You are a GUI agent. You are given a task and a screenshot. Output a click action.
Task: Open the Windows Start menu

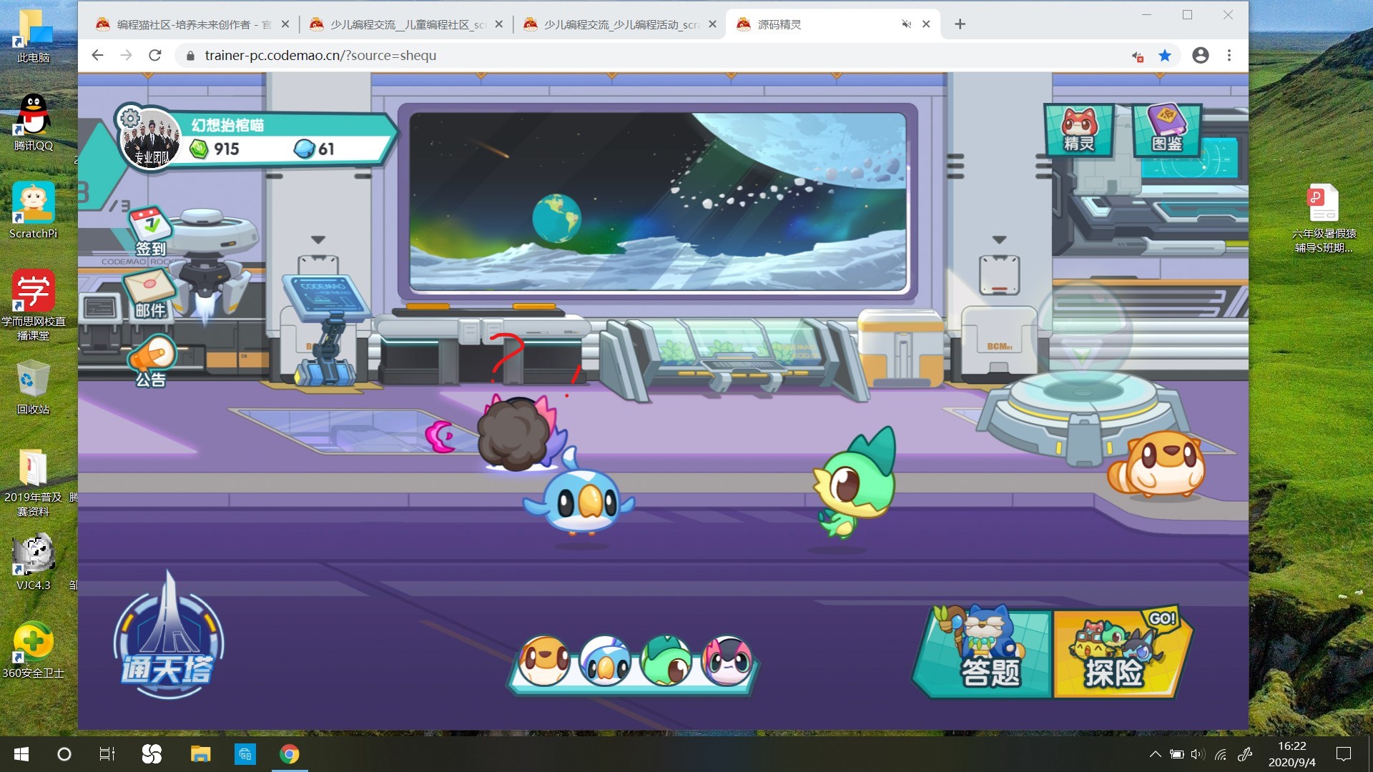[21, 754]
